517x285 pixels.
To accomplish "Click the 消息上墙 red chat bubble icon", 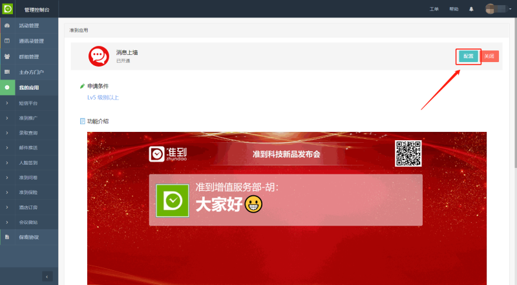I will [98, 56].
